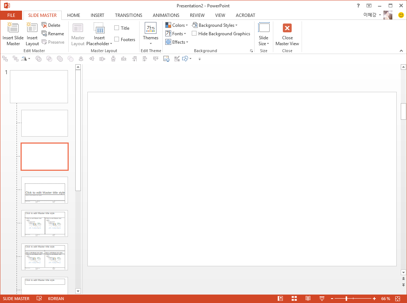
Task: Click Fit slide to current window button
Action: point(398,299)
